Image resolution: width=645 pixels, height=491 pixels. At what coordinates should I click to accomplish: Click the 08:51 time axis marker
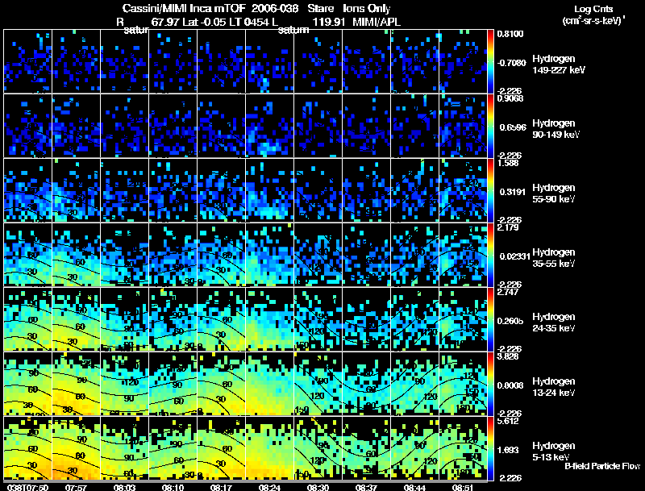(x=462, y=487)
